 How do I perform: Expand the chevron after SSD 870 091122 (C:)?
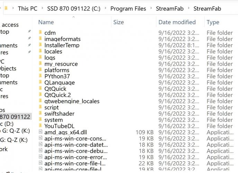(106, 8)
